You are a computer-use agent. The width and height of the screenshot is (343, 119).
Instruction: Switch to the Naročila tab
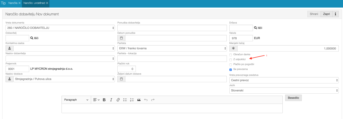pyautogui.click(x=13, y=3)
